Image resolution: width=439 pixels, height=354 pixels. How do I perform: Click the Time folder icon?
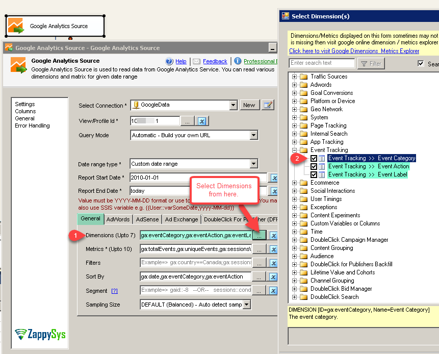click(303, 232)
